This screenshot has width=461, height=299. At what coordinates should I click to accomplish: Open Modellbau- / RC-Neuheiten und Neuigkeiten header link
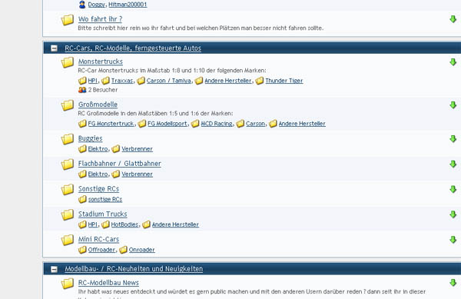tap(134, 269)
